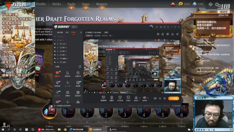Image resolution: width=234 pixels, height=132 pixels.
Task: Open the gift box icon in stream header
Action: (x=158, y=34)
